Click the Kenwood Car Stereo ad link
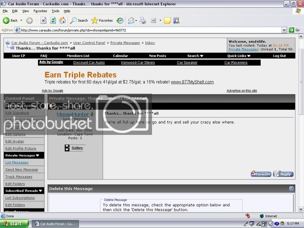Viewport: 304px width, 228px height. click(138, 63)
